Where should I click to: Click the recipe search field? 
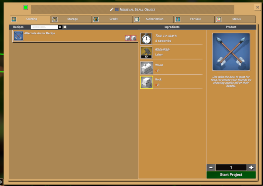pos(44,27)
